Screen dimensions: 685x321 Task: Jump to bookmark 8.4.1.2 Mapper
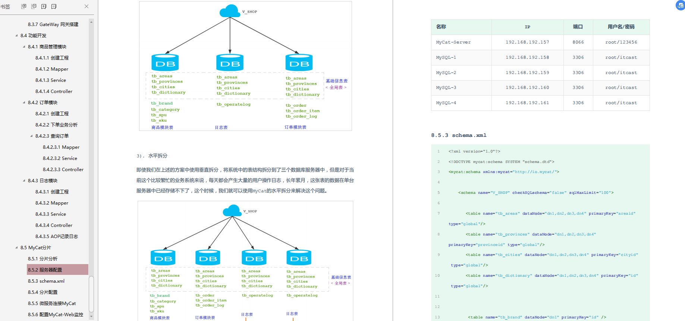click(x=52, y=69)
